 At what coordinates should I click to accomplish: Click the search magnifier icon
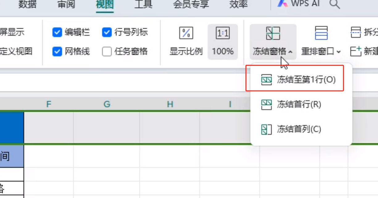(x=335, y=4)
